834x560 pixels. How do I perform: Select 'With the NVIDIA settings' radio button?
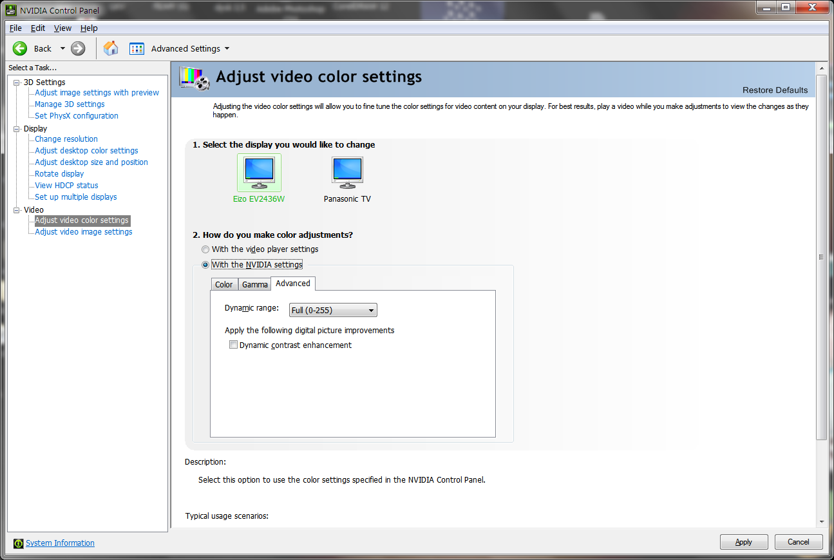(x=205, y=265)
